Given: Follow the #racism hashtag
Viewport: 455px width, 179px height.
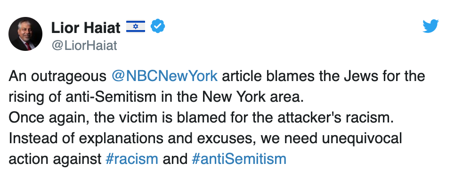Looking at the screenshot, I should (x=132, y=159).
